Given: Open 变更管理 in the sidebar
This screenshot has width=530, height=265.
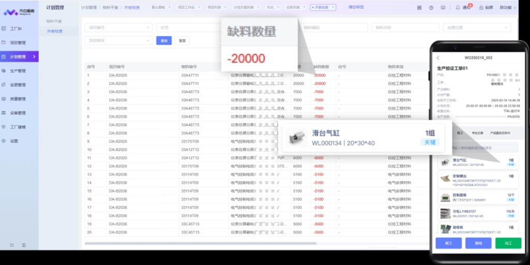Looking at the screenshot, I should tap(18, 85).
